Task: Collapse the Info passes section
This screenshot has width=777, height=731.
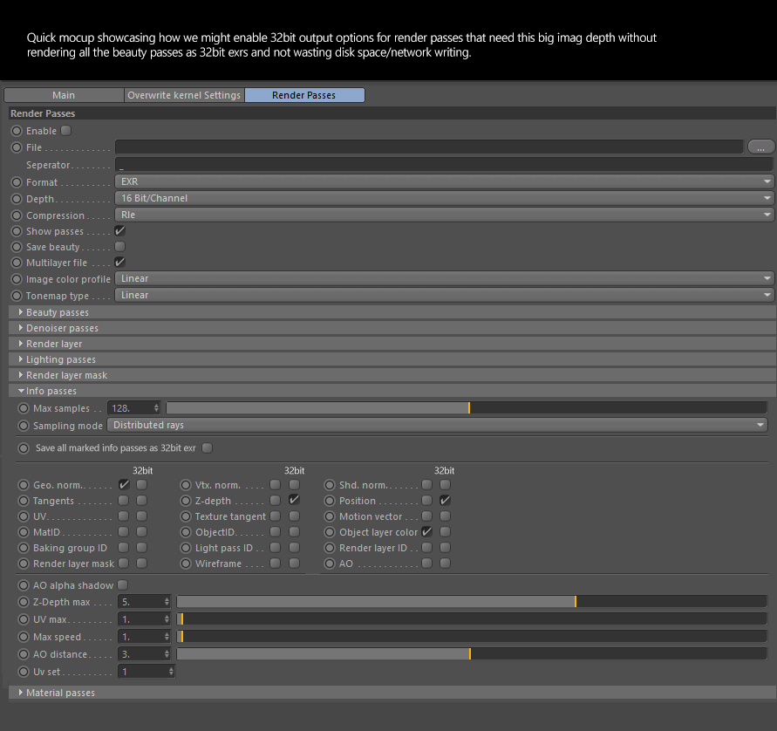Action: pos(392,391)
